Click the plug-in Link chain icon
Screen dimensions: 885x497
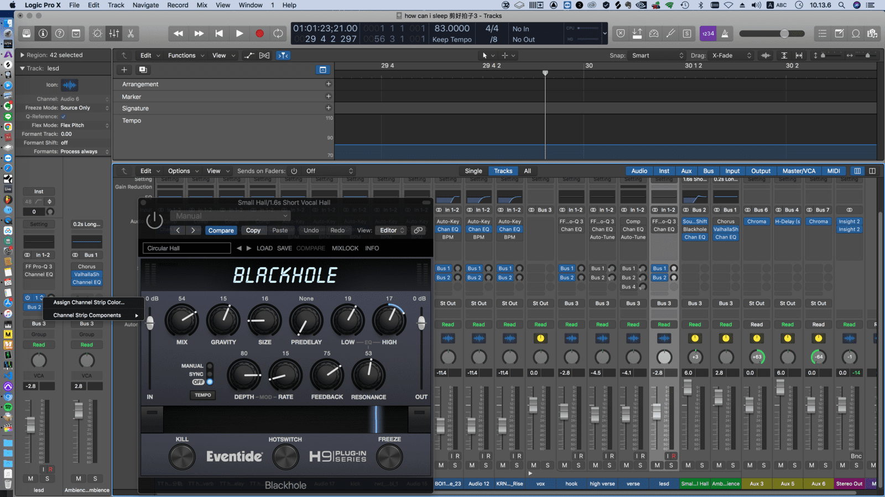coord(419,230)
